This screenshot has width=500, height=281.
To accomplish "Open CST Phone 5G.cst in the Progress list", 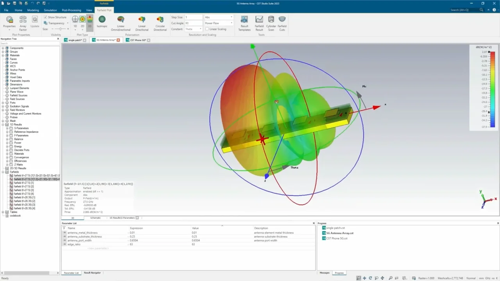I will [337, 238].
